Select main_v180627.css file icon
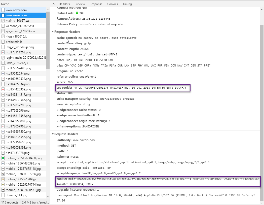Image resolution: width=264 pixels, height=205 pixels. click(3, 21)
